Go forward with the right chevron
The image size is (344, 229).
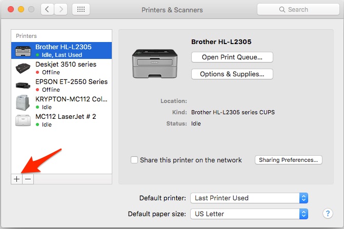(x=61, y=9)
